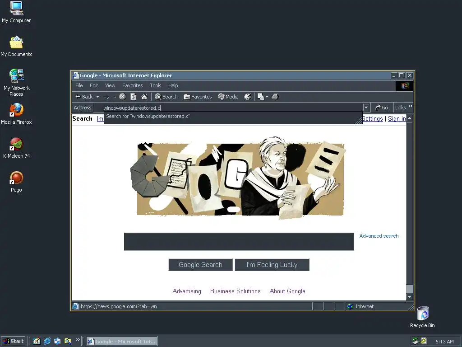Refresh the page using the Refresh icon
The image size is (462, 347).
tap(133, 97)
